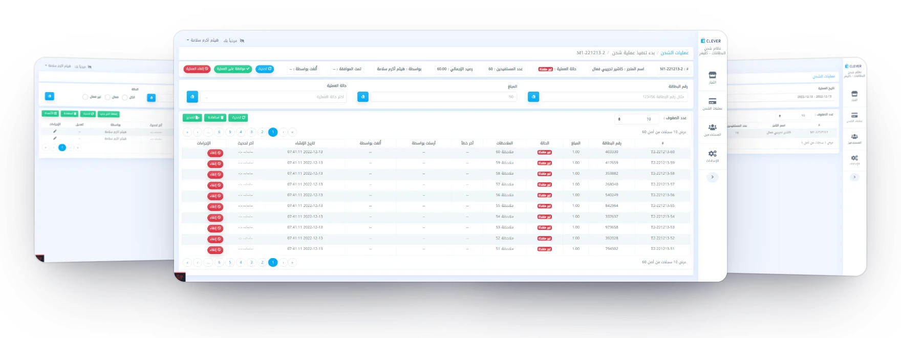Select the غير فعال radio button in left window
Viewport: 901px width, 338px height.
point(85,97)
